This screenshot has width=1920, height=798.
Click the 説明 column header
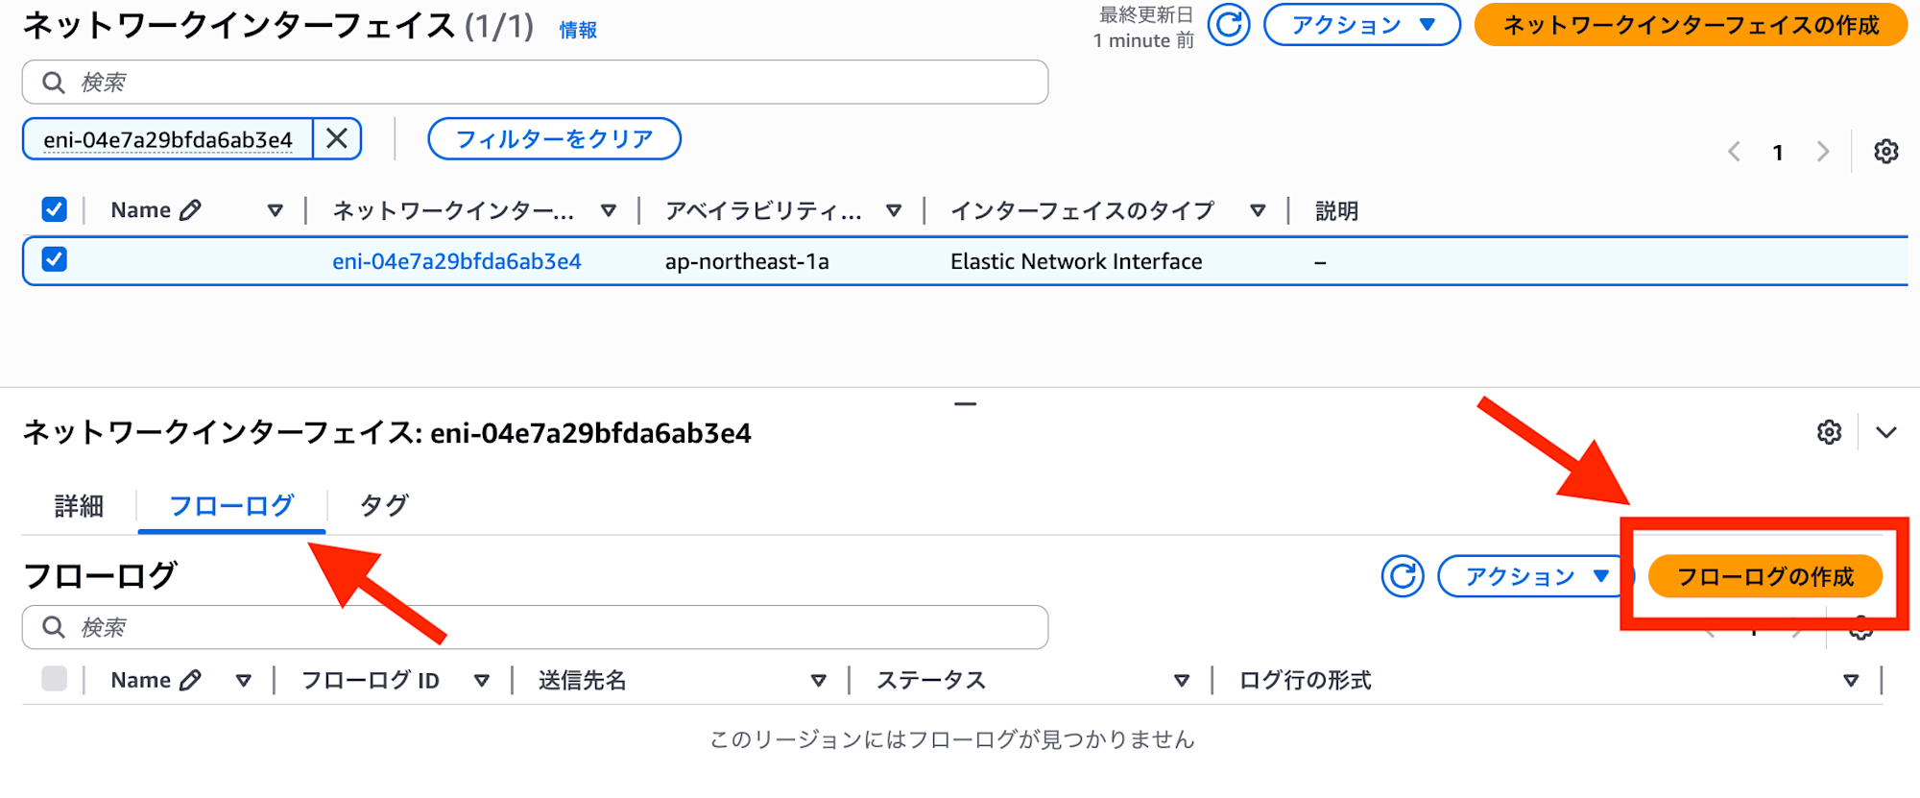tap(1336, 210)
